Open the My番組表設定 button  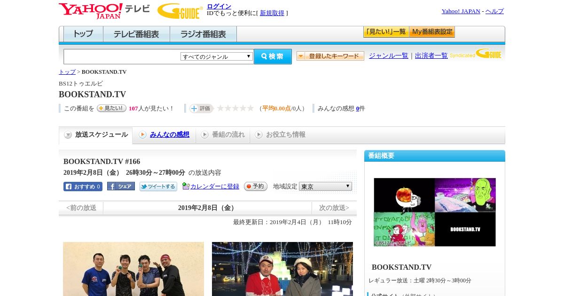point(432,32)
